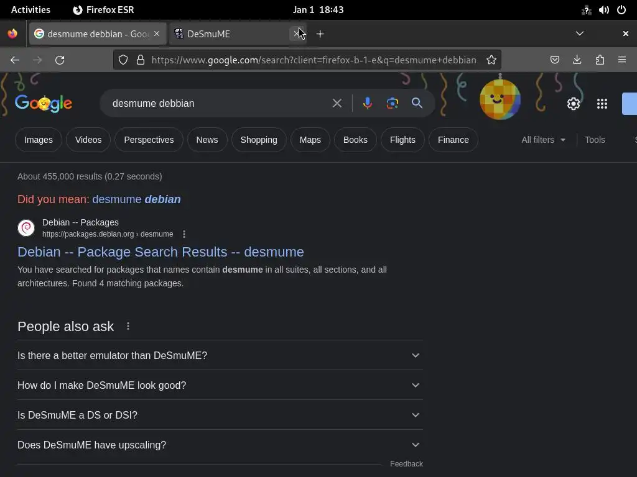Close the desmume debbian Google tab
Image resolution: width=637 pixels, height=477 pixels.
pyautogui.click(x=157, y=34)
